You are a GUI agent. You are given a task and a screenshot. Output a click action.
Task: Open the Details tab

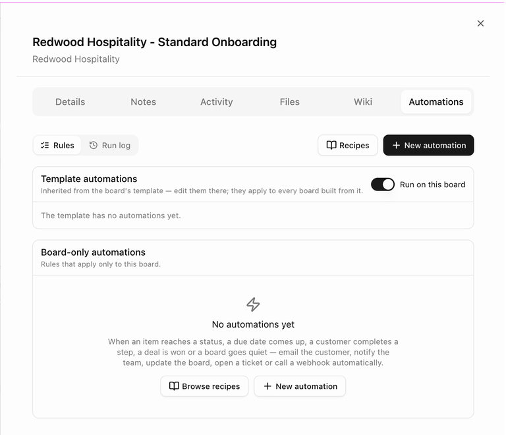tap(70, 101)
